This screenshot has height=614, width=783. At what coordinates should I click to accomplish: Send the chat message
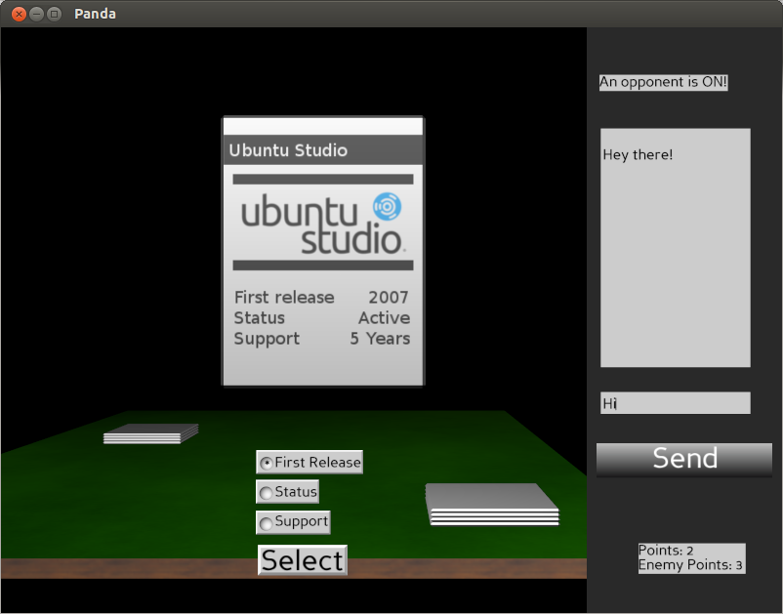tap(684, 459)
